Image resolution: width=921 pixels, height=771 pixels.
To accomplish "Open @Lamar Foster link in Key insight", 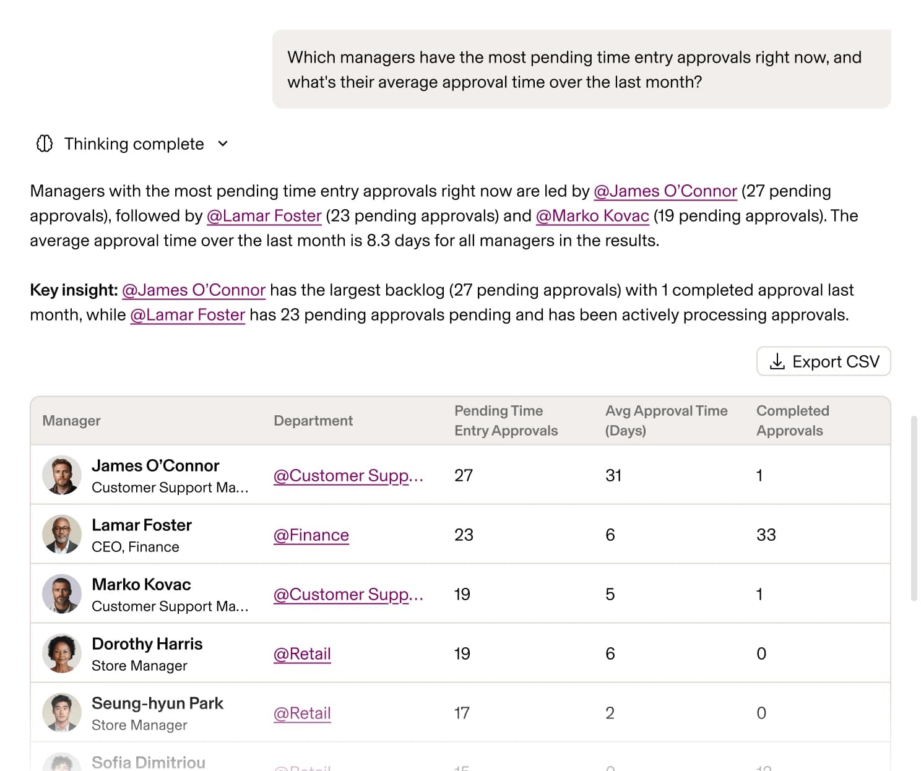I will (x=188, y=314).
